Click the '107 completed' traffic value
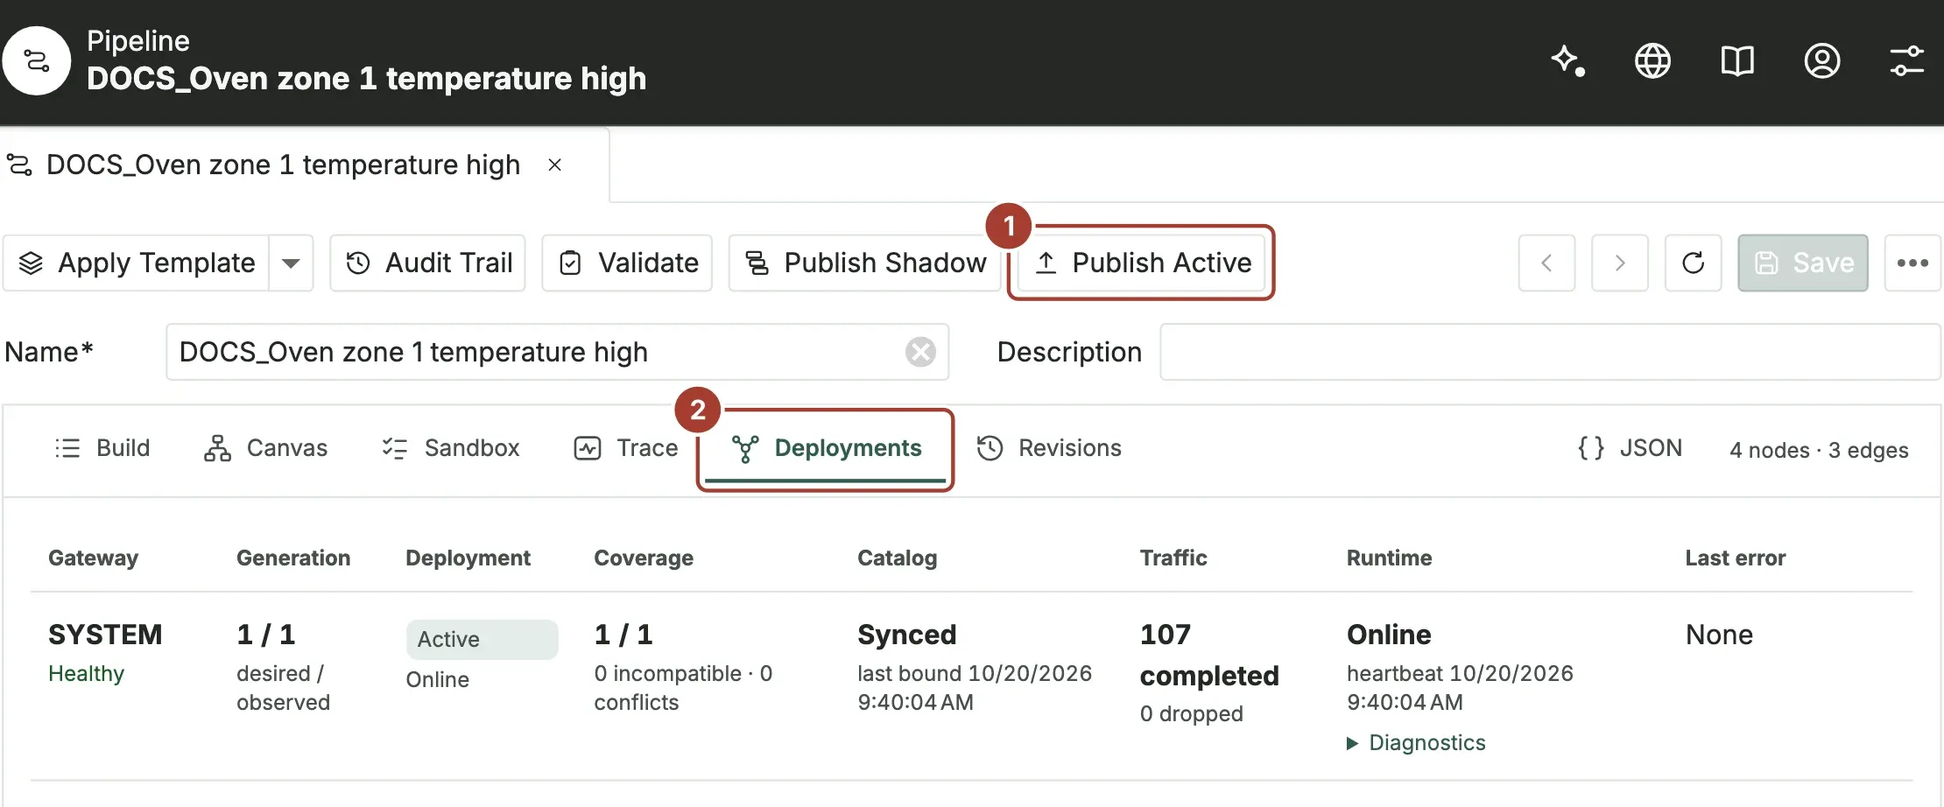This screenshot has height=807, width=1944. pos(1209,655)
